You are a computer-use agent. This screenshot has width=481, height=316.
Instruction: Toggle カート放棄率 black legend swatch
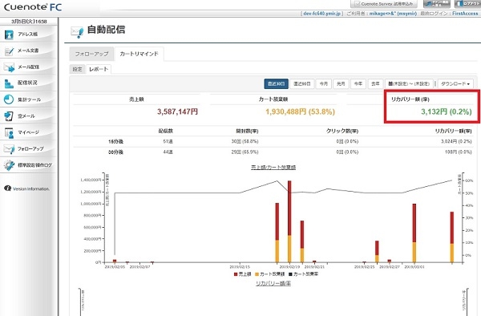[290, 274]
